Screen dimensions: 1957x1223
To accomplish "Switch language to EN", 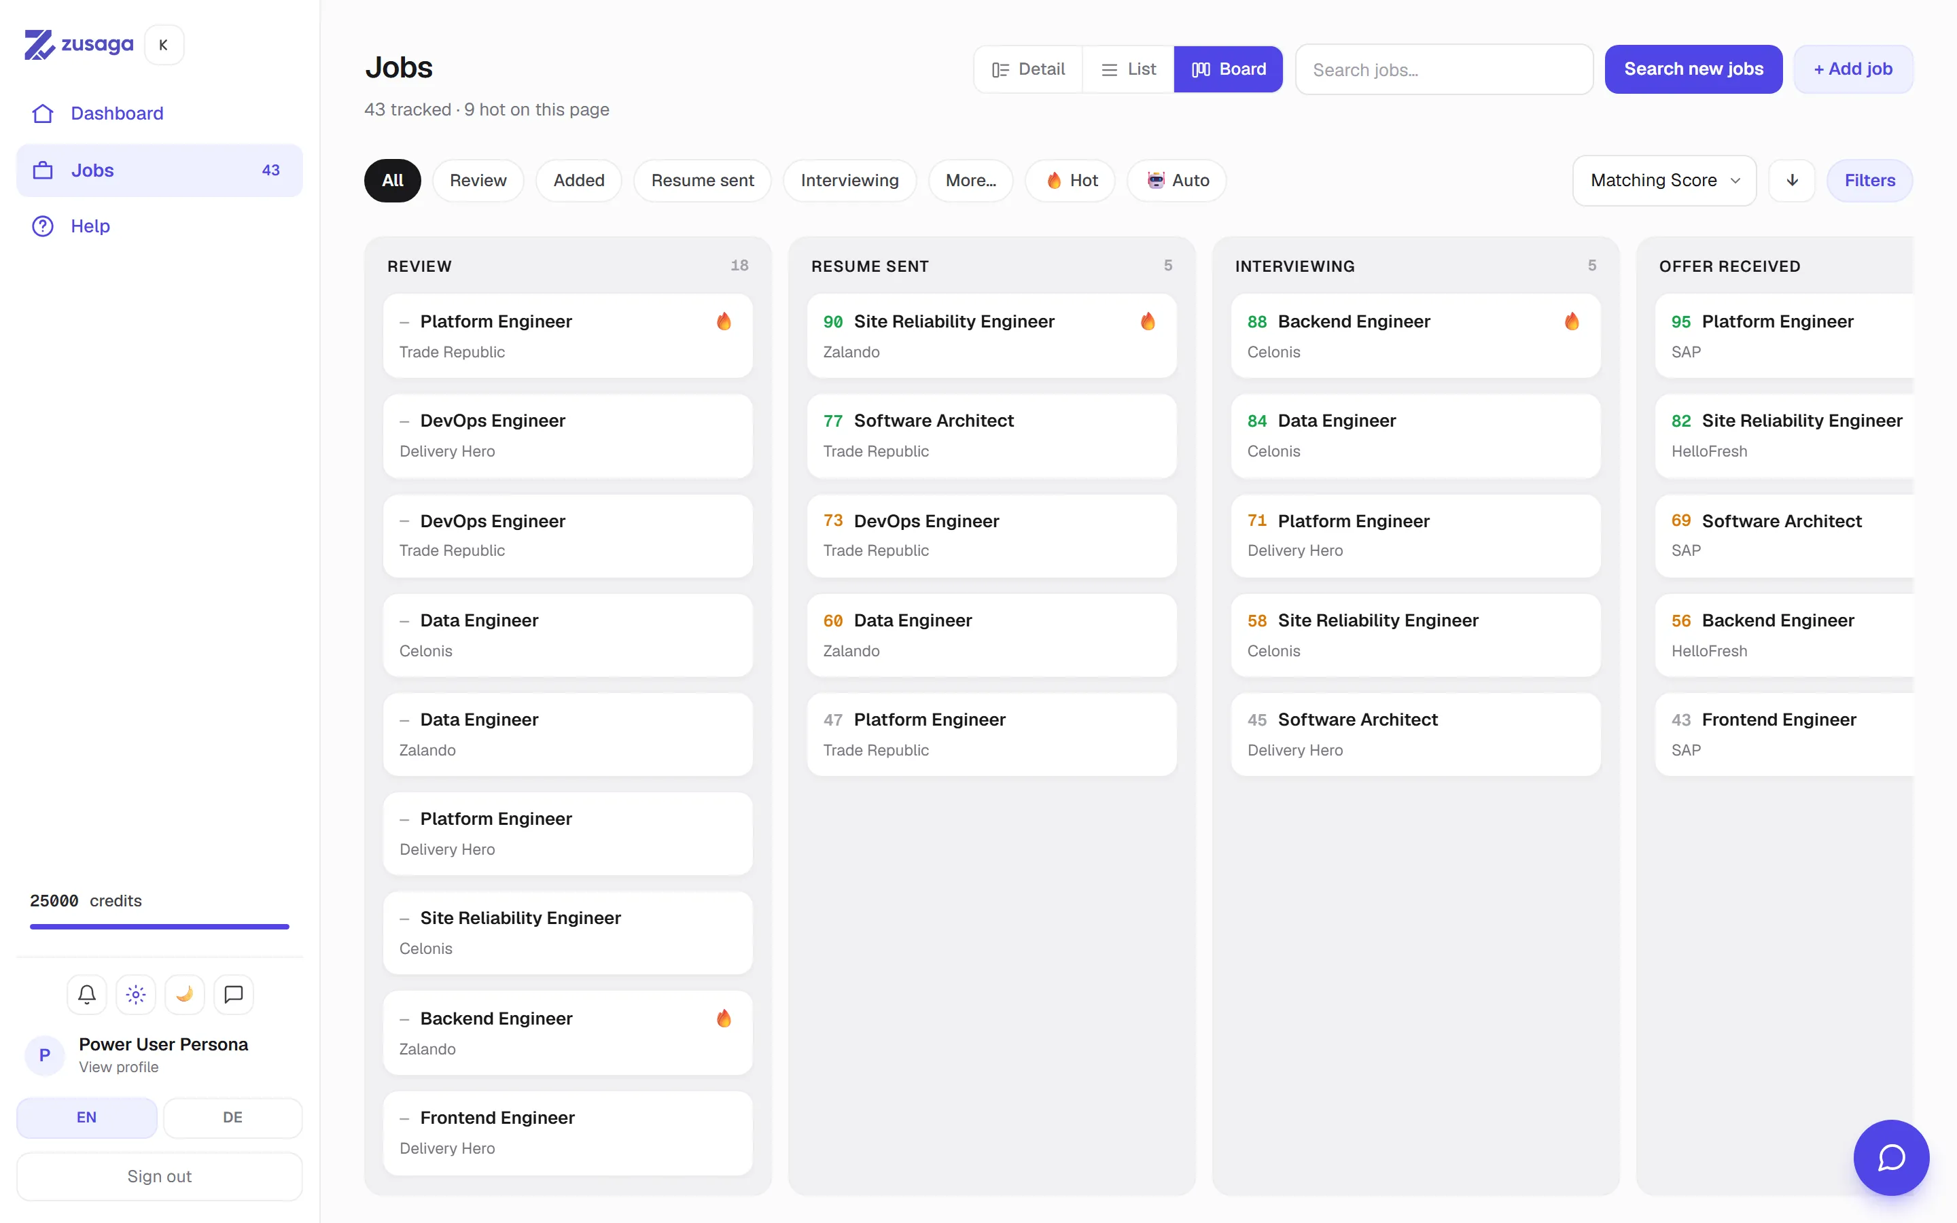I will coord(86,1117).
